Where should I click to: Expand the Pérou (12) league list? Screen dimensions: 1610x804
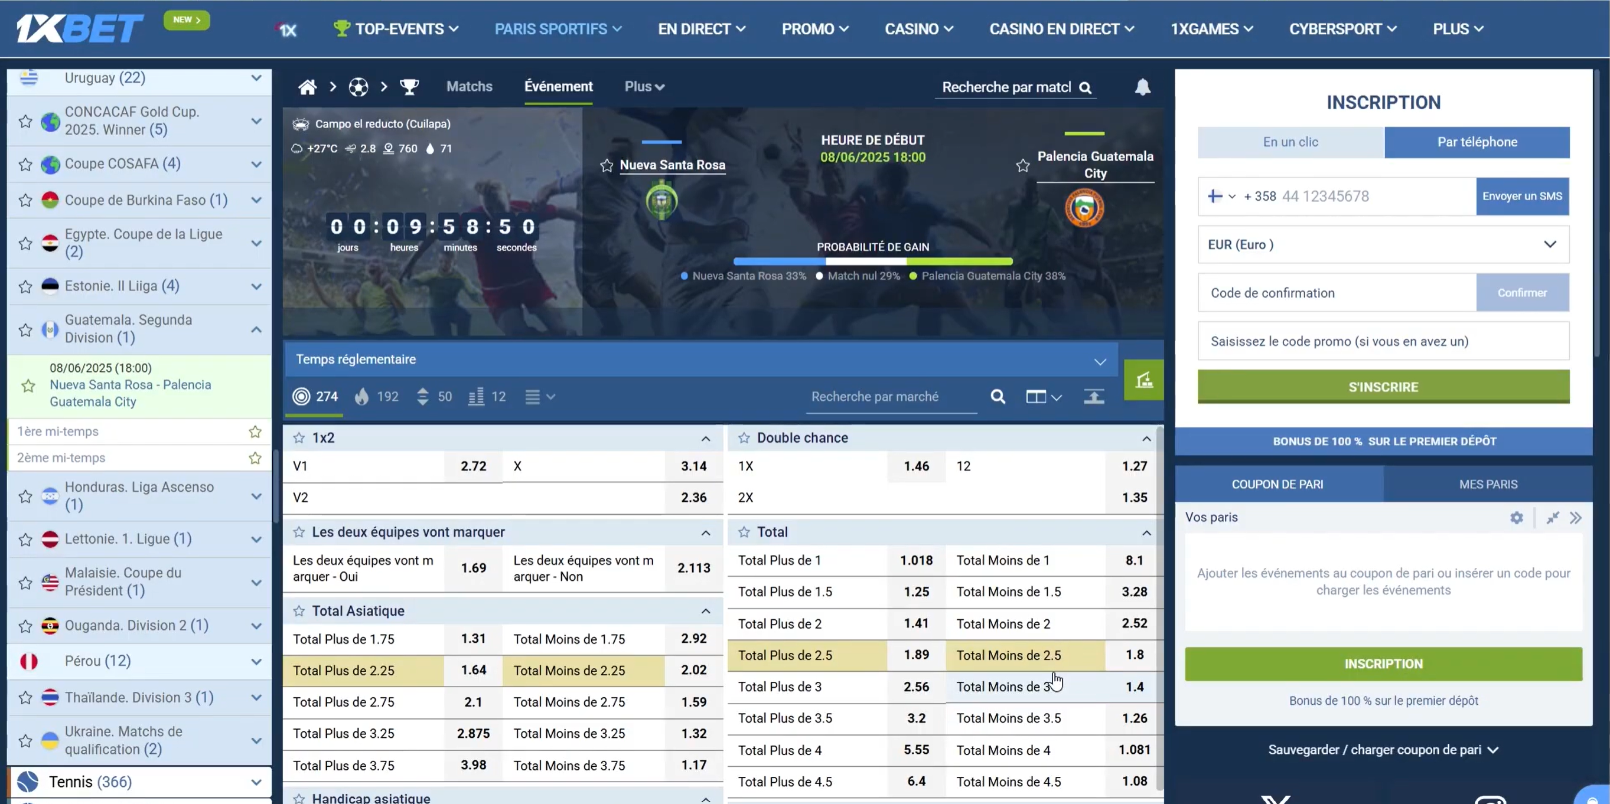coord(256,662)
